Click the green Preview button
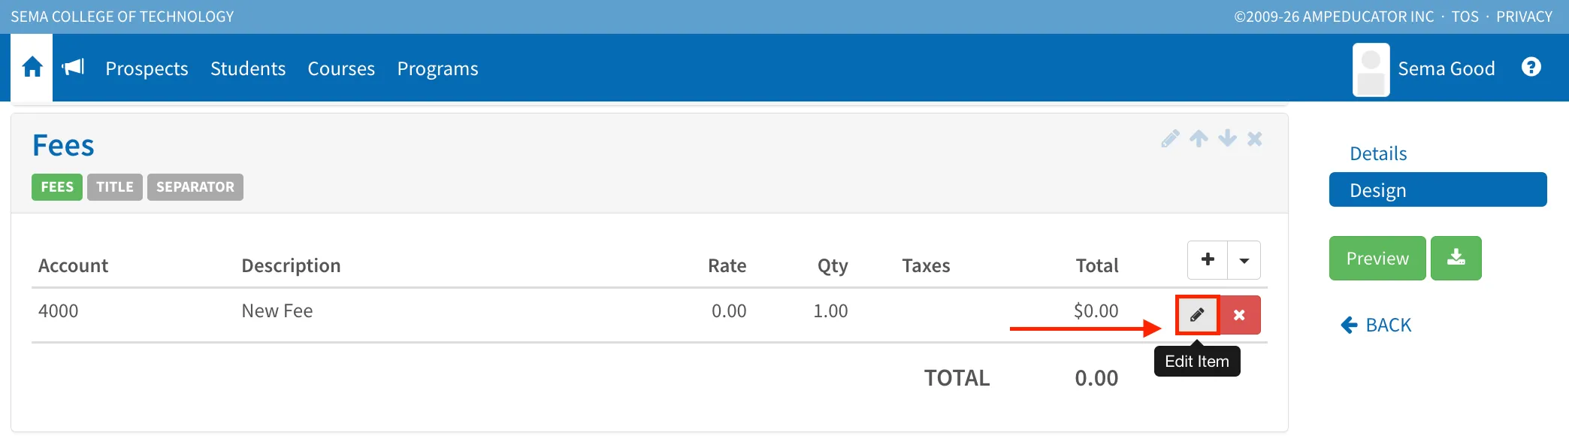The width and height of the screenshot is (1569, 436). tap(1377, 258)
